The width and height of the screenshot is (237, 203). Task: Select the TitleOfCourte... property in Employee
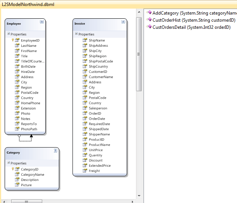click(x=33, y=61)
